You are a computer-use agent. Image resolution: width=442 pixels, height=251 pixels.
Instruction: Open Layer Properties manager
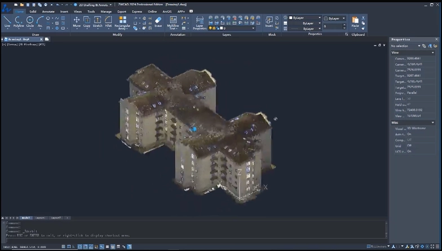200,23
